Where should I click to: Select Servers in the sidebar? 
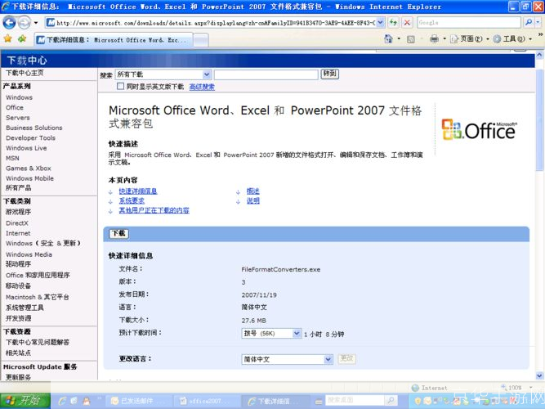(x=18, y=118)
